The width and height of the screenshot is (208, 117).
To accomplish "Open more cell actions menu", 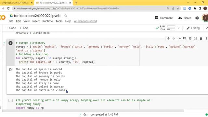I will [206, 38].
